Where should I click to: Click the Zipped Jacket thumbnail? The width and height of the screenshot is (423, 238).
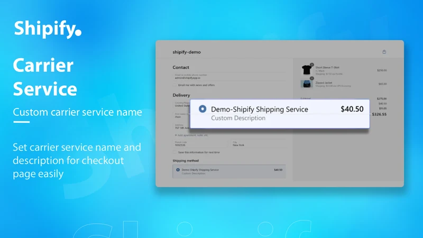[x=307, y=84]
